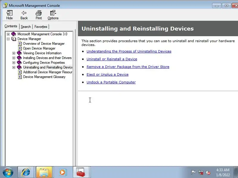Click the open book icon for Device Manager
Image resolution: width=238 pixels, height=178 pixels.
[x=14, y=39]
